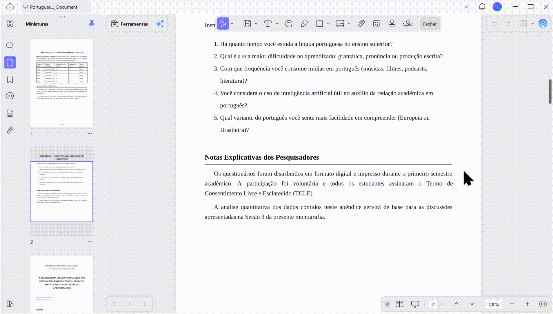Go to the Home icon
Image resolution: width=553 pixels, height=314 pixels.
click(x=10, y=7)
